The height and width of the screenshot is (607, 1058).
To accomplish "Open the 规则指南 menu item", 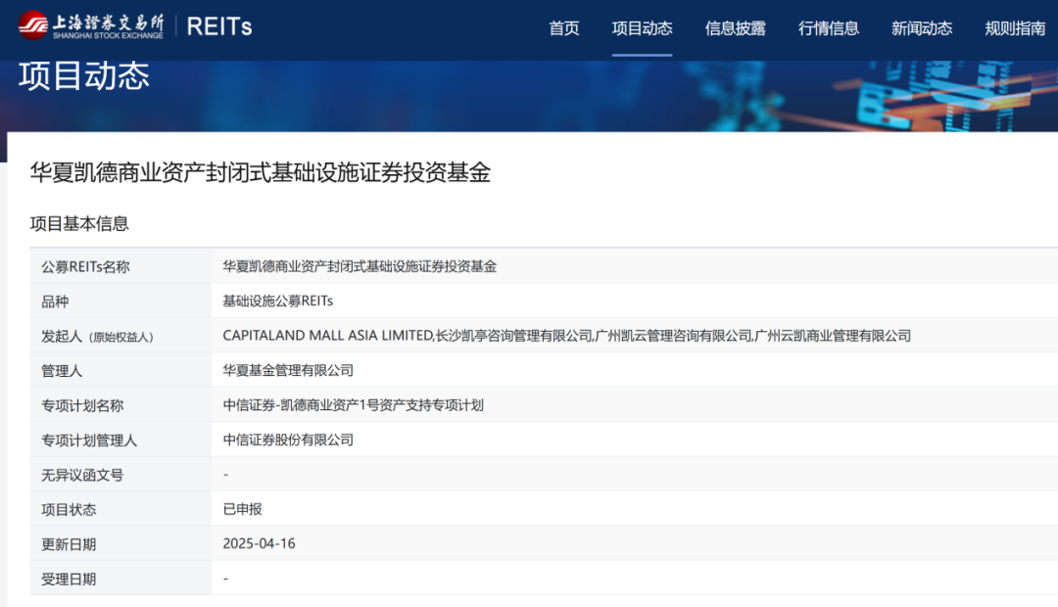I will point(1015,28).
